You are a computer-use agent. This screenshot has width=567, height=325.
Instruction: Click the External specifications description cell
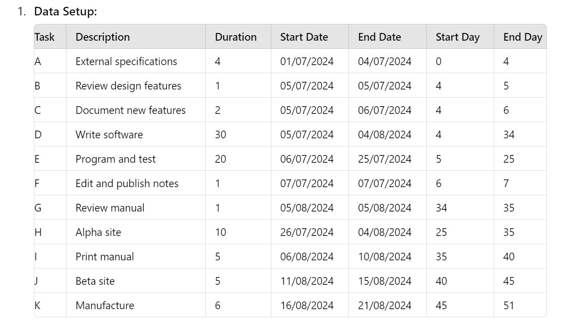pos(126,61)
